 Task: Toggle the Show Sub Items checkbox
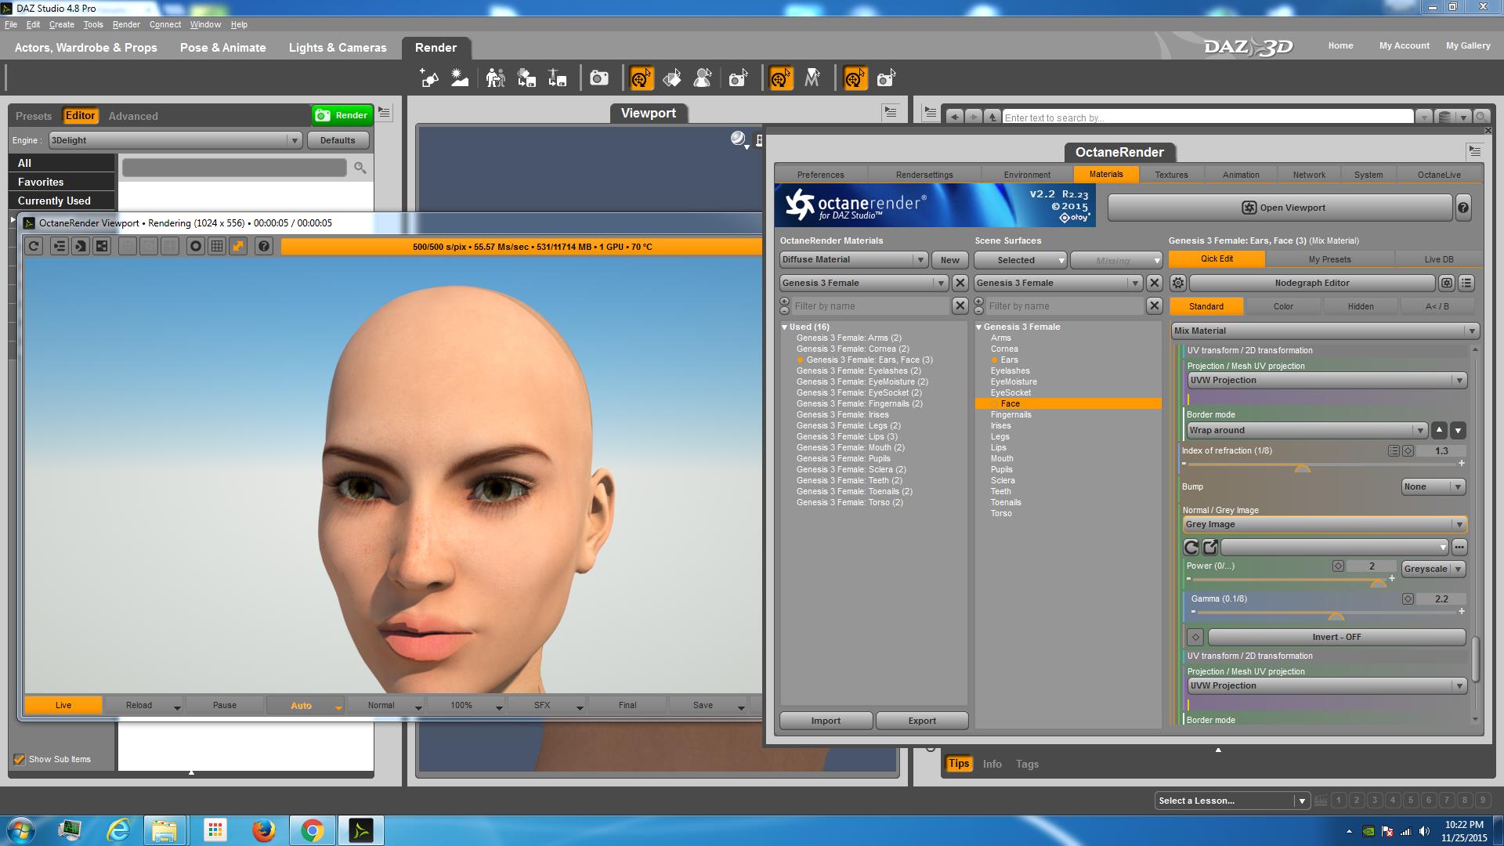(x=20, y=759)
